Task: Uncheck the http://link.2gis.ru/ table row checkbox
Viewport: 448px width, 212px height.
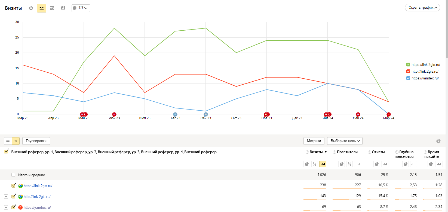Action: tap(14, 196)
